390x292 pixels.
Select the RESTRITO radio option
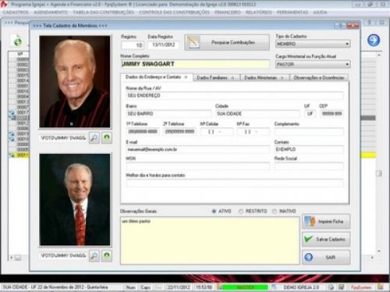241,211
